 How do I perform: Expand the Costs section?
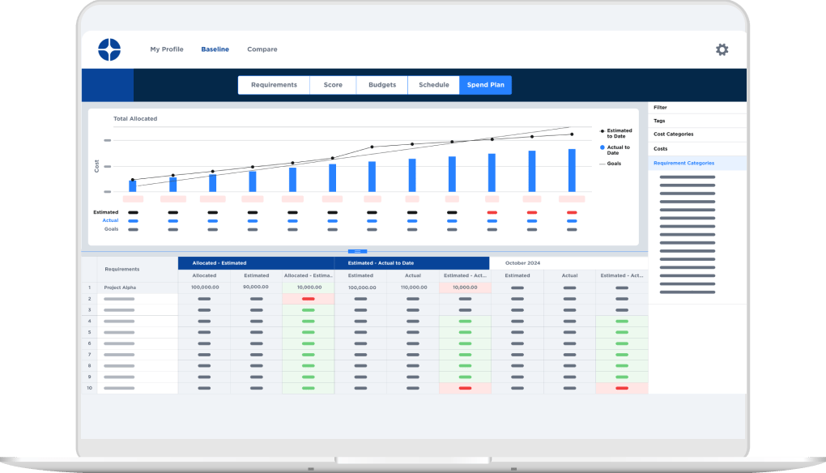point(697,148)
